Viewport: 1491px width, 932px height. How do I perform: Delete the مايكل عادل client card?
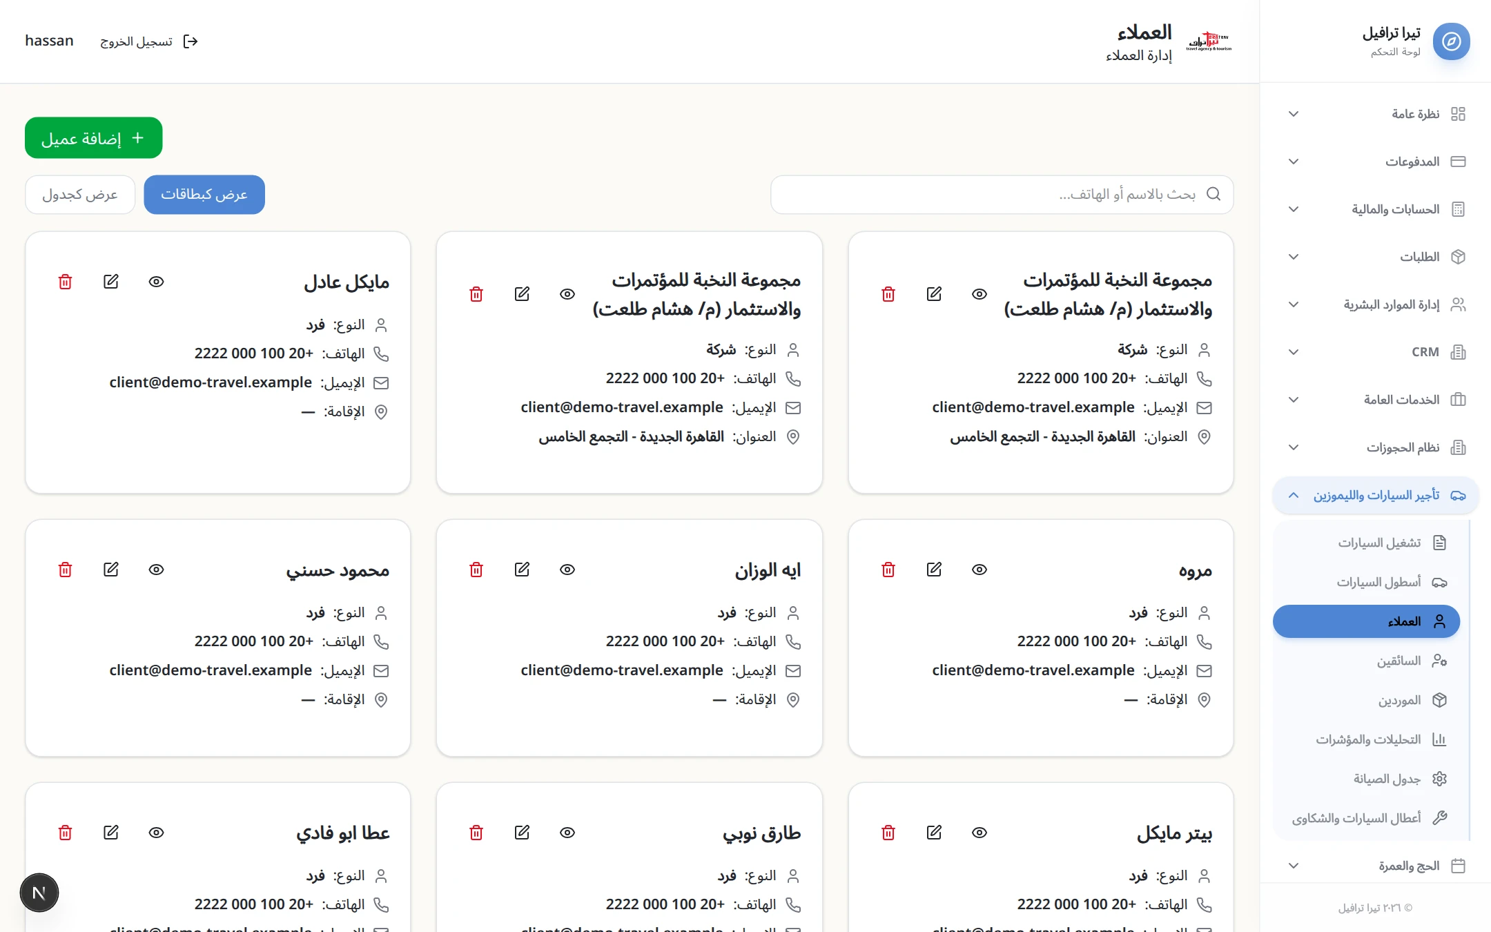(65, 282)
